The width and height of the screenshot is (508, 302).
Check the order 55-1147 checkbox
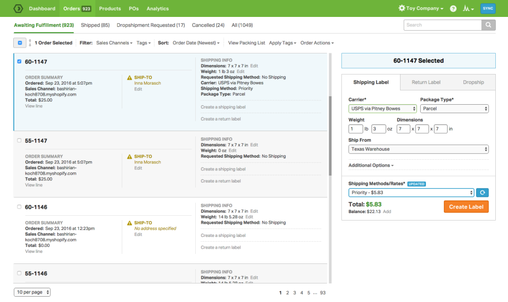(19, 141)
